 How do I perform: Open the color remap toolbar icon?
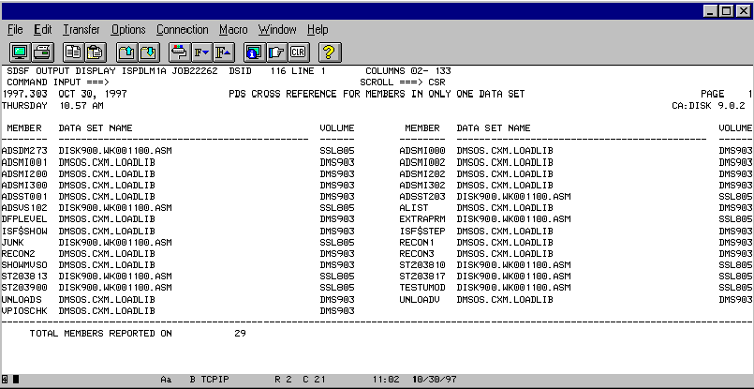click(x=179, y=52)
